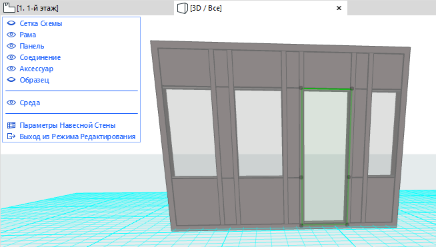This screenshot has height=247, width=436.
Task: Select the second glass window panel
Action: pos(259,132)
